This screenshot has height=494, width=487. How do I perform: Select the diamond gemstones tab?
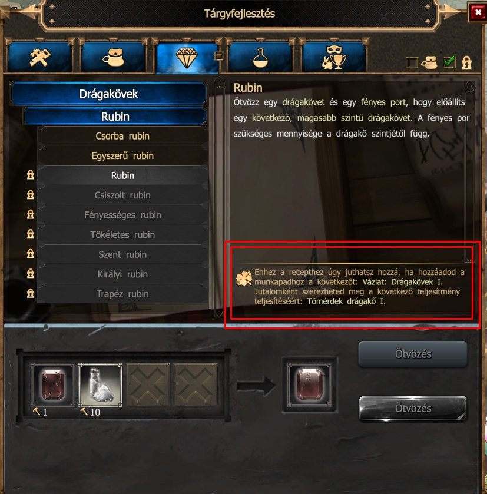tap(187, 58)
